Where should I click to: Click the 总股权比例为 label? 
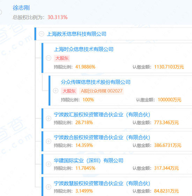(29, 17)
